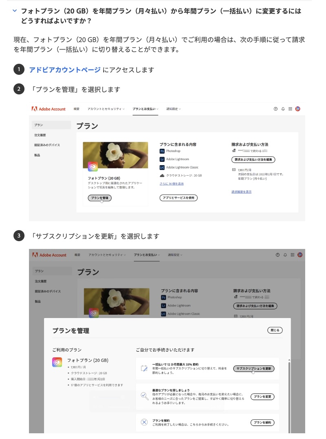Open さらに 14 個を表示 link in step 2 screenshot
Image resolution: width=326 pixels, height=439 pixels.
click(171, 184)
